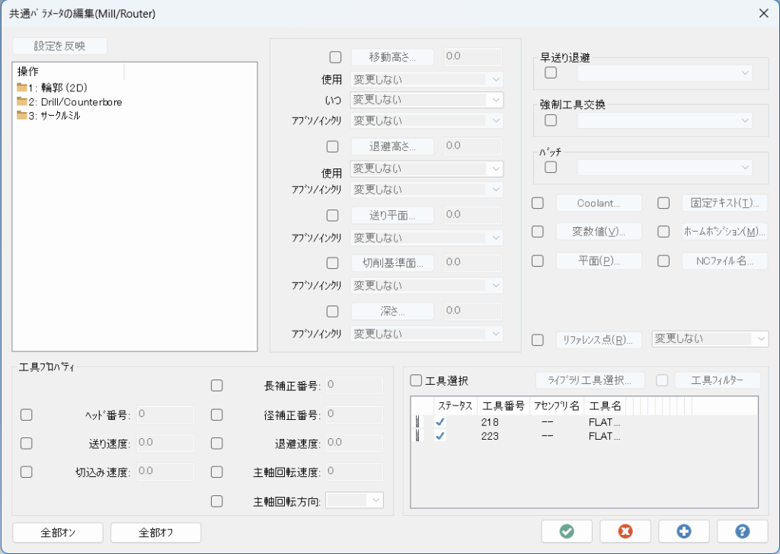This screenshot has height=554, width=780.
Task: Click the 全部オフ button
Action: pyautogui.click(x=155, y=532)
